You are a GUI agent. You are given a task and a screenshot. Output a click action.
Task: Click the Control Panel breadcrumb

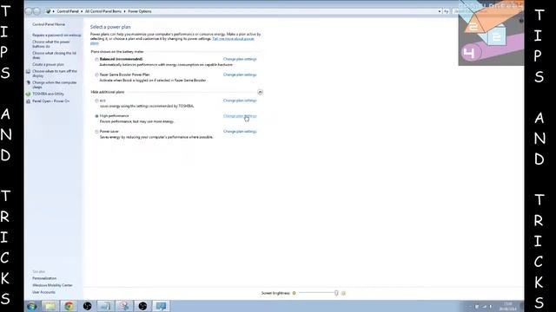click(x=68, y=11)
